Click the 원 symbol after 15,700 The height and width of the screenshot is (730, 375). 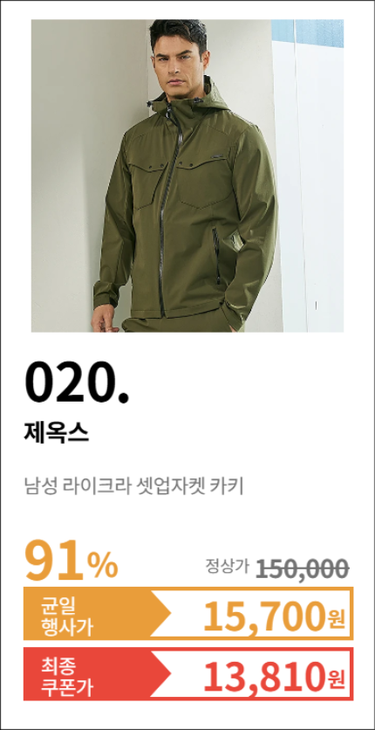[x=337, y=618]
